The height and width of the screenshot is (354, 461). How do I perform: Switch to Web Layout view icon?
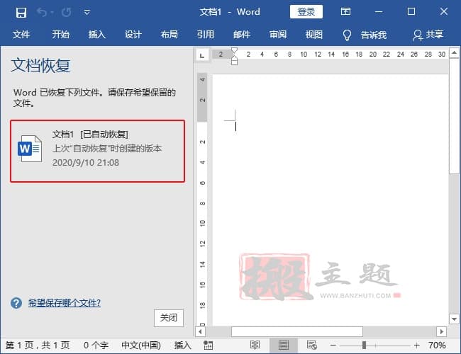tap(311, 346)
